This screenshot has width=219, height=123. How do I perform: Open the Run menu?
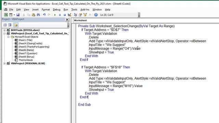pos(66,10)
